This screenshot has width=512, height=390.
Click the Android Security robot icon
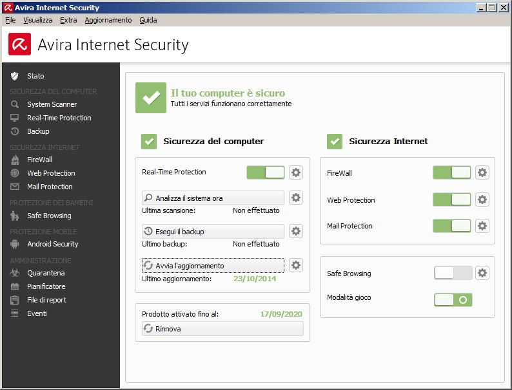(x=14, y=244)
